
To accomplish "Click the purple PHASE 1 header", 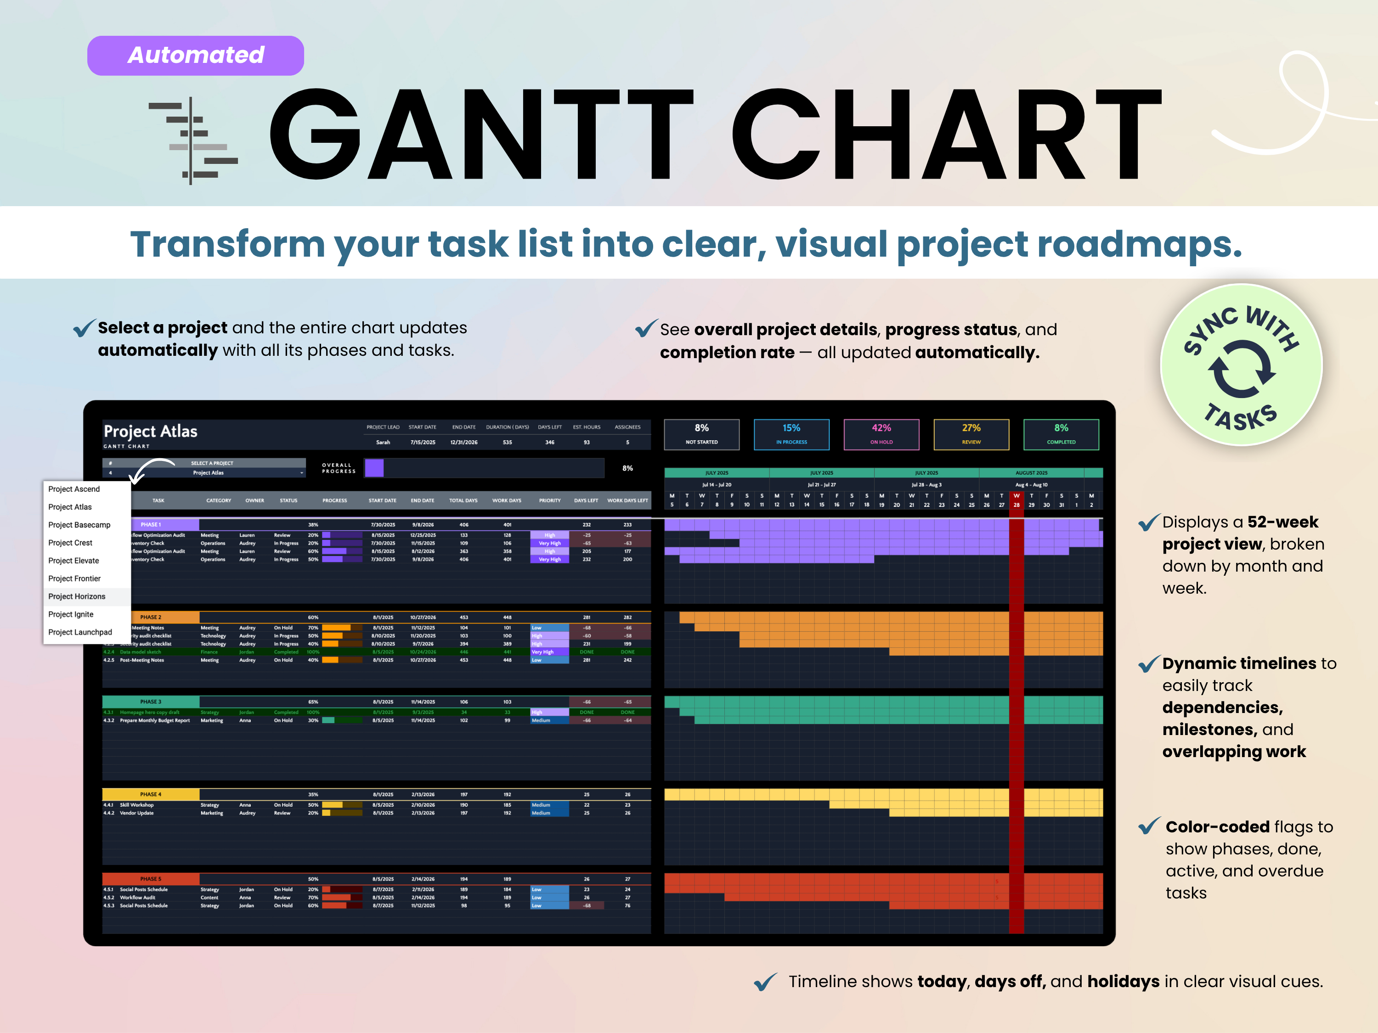I will [x=165, y=525].
